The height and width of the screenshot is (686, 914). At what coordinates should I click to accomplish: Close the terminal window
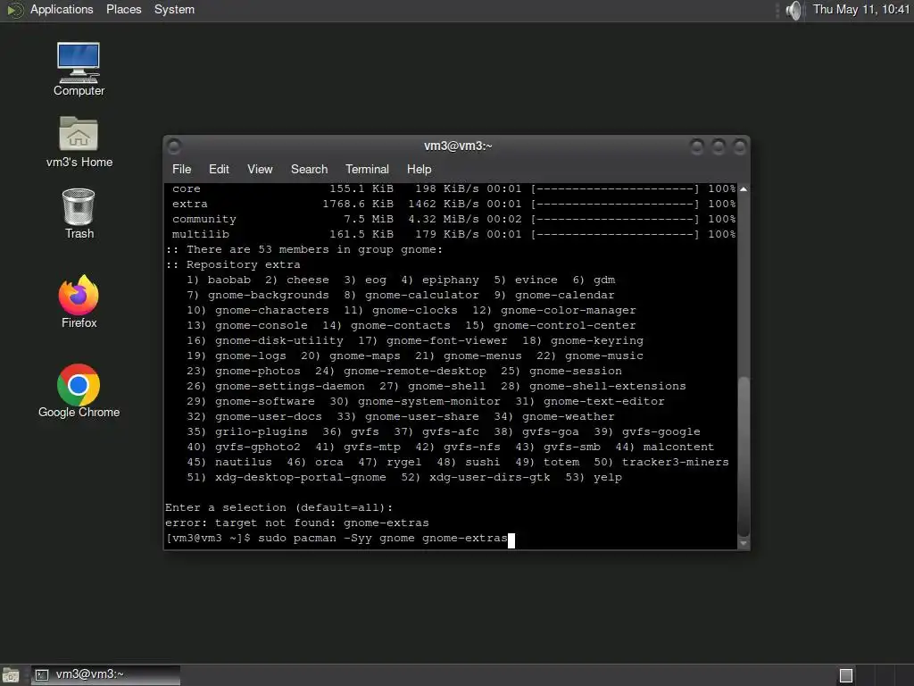(740, 146)
